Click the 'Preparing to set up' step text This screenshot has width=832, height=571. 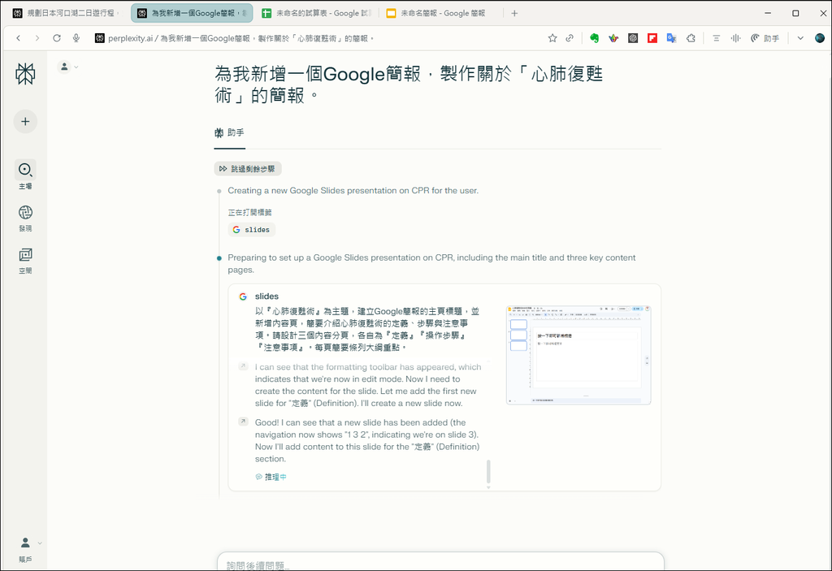point(431,264)
